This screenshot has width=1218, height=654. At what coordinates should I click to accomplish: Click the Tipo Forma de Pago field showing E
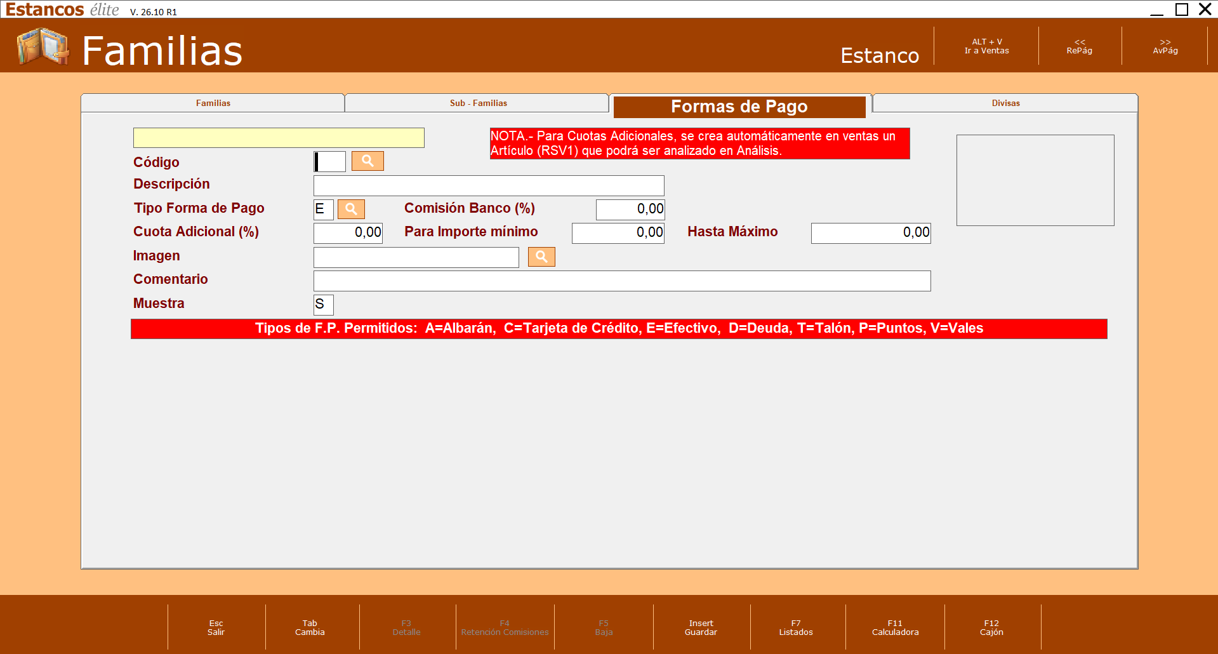(x=324, y=209)
